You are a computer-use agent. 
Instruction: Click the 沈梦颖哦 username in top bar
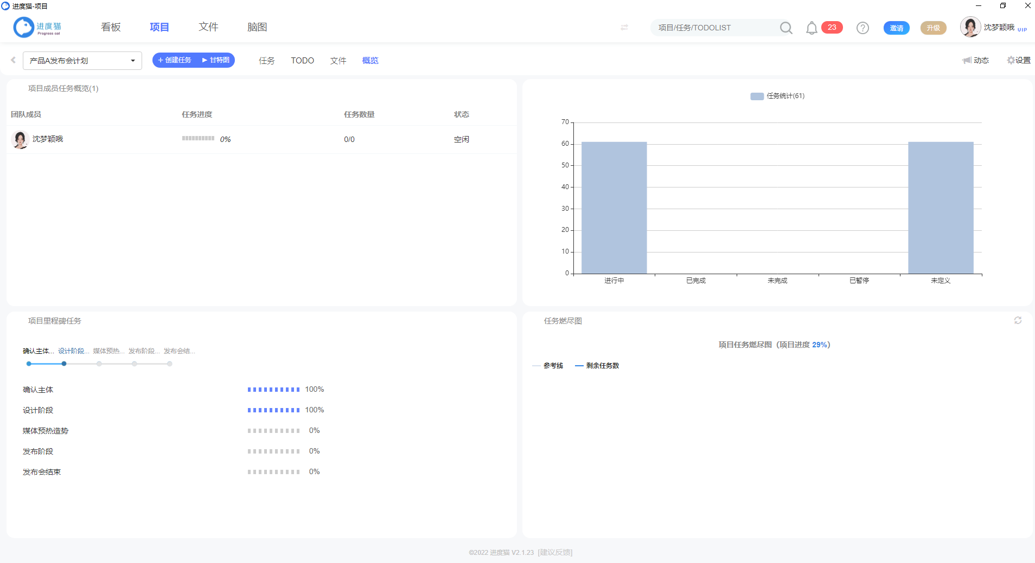[999, 27]
